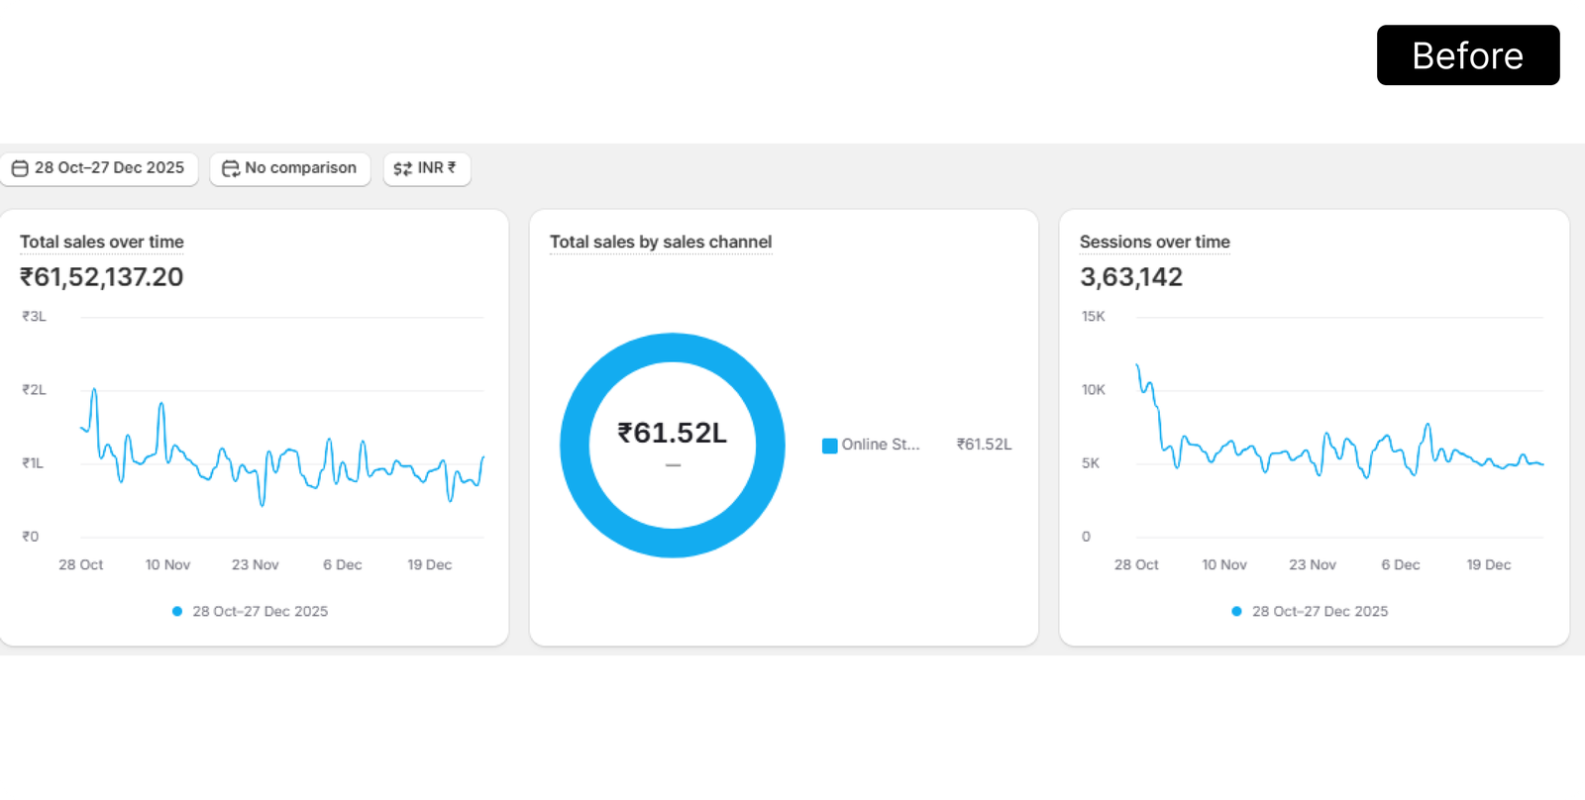Click the ₹61.52L center donut value
Screen dimensions: 1585x800
point(673,433)
